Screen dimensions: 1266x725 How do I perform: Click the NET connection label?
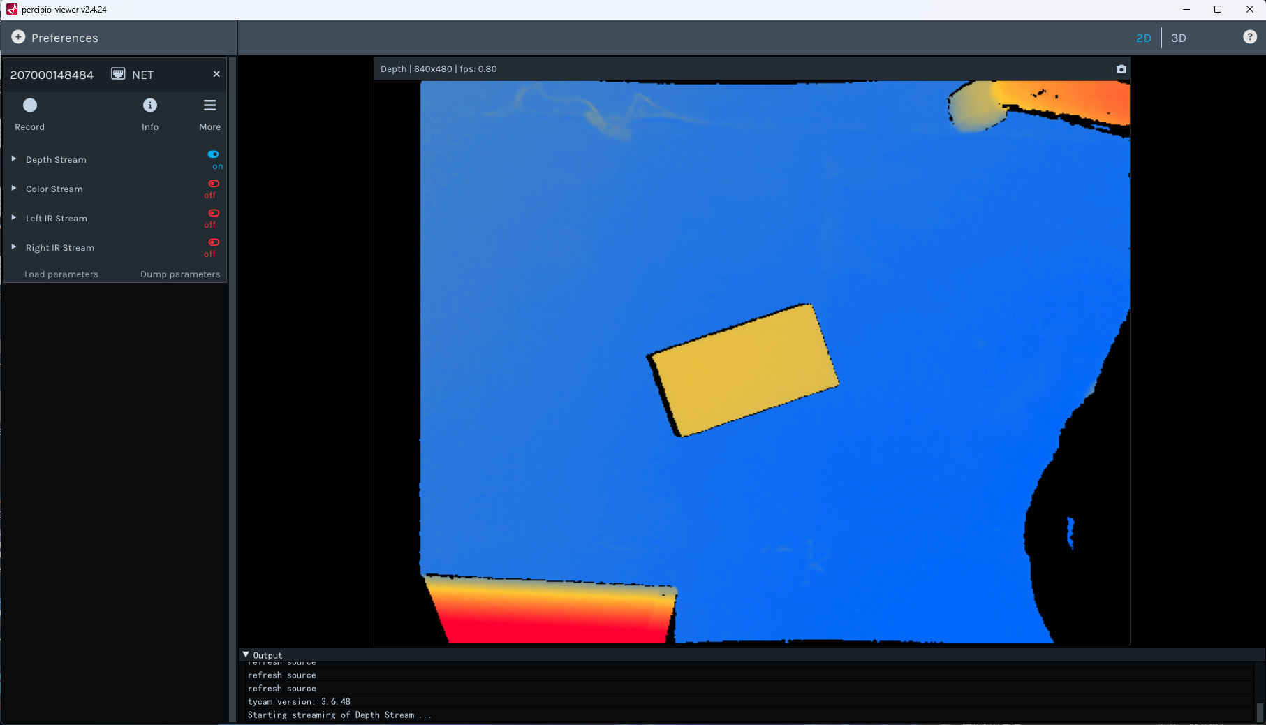(143, 75)
